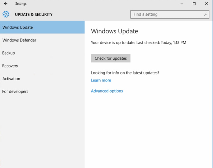Minimize the Settings window
Screen dimensions: 213x168
[182, 4]
